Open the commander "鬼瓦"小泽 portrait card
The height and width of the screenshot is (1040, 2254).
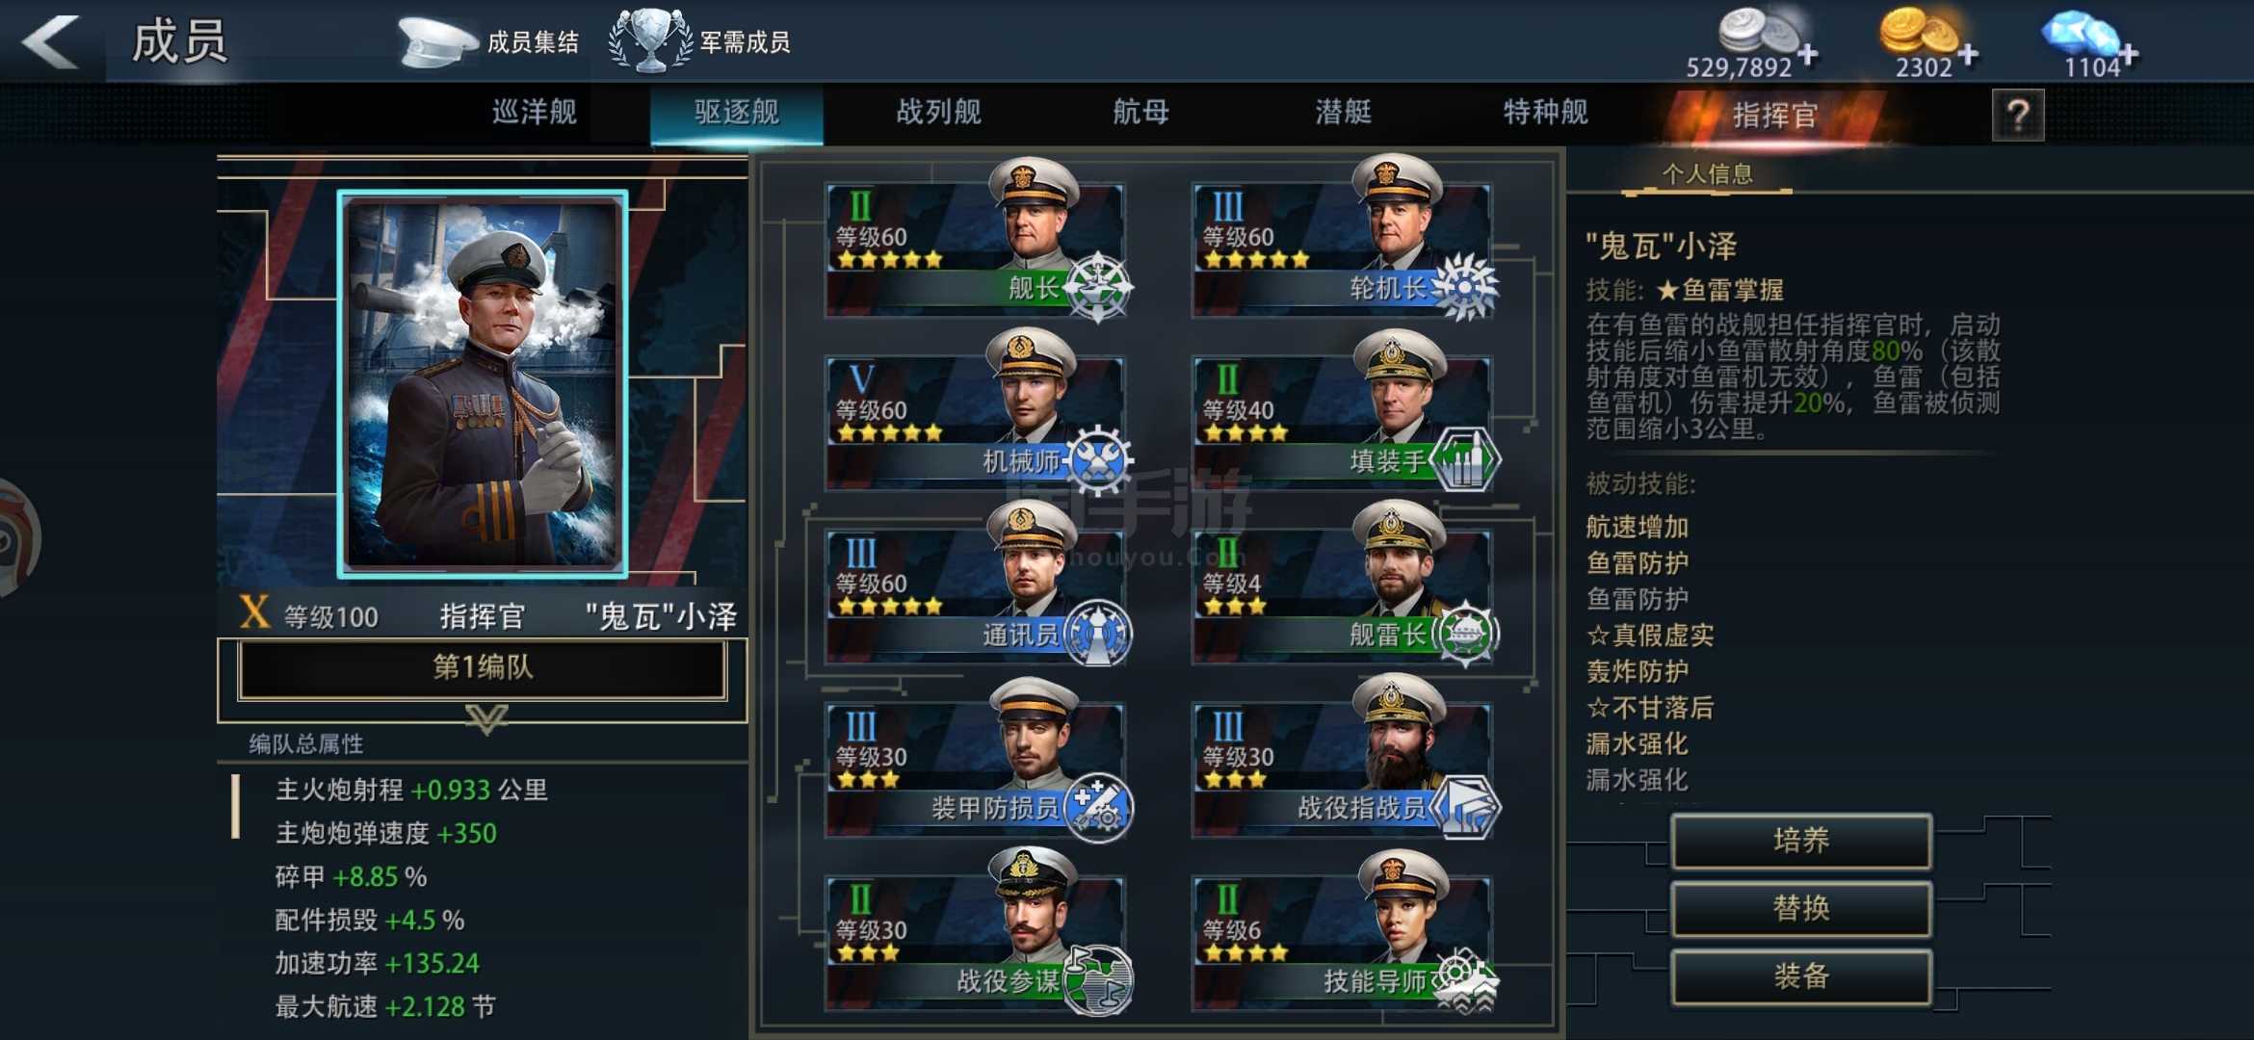[x=483, y=384]
